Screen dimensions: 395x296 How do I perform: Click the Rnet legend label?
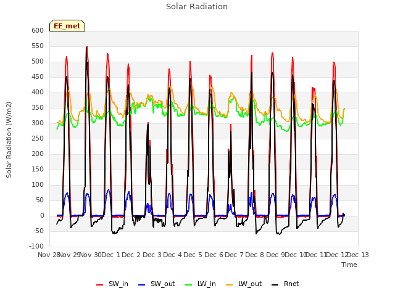tap(291, 284)
